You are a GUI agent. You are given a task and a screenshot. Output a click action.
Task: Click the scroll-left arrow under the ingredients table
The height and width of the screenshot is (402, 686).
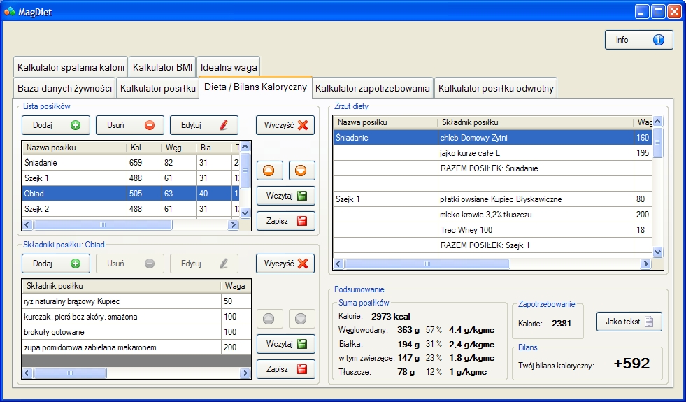(27, 373)
